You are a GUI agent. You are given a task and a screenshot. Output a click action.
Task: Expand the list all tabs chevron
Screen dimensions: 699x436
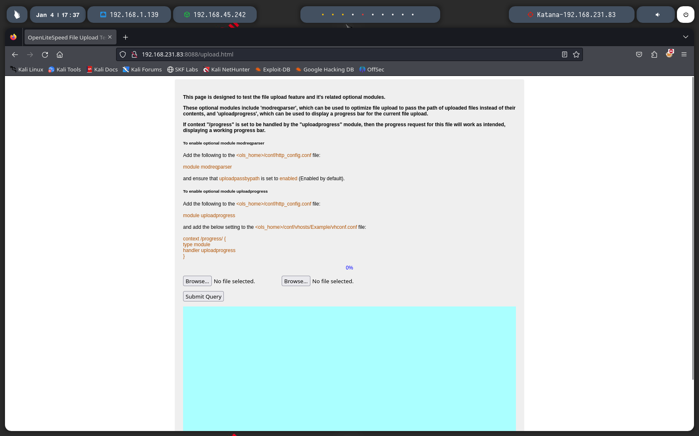coord(686,37)
